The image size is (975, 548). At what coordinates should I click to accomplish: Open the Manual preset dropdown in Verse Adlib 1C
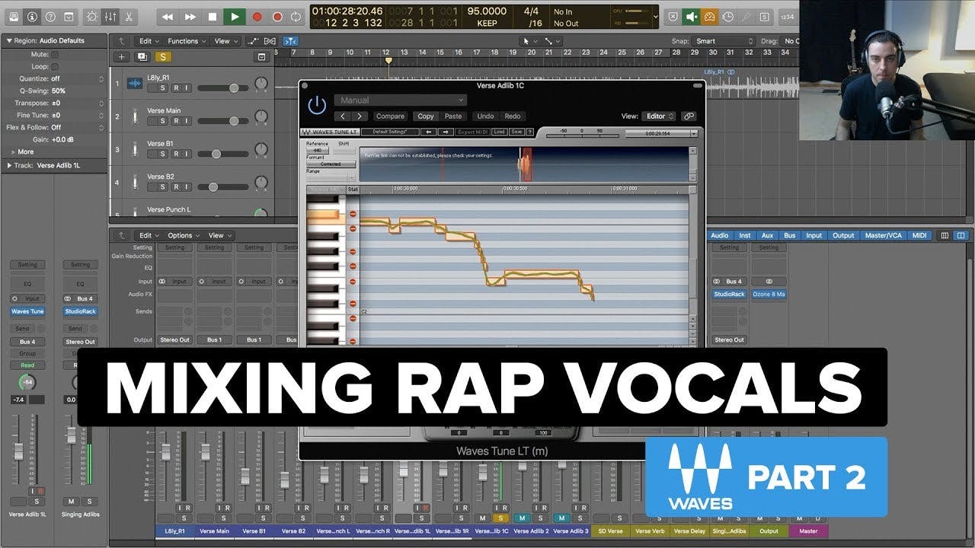[x=400, y=100]
